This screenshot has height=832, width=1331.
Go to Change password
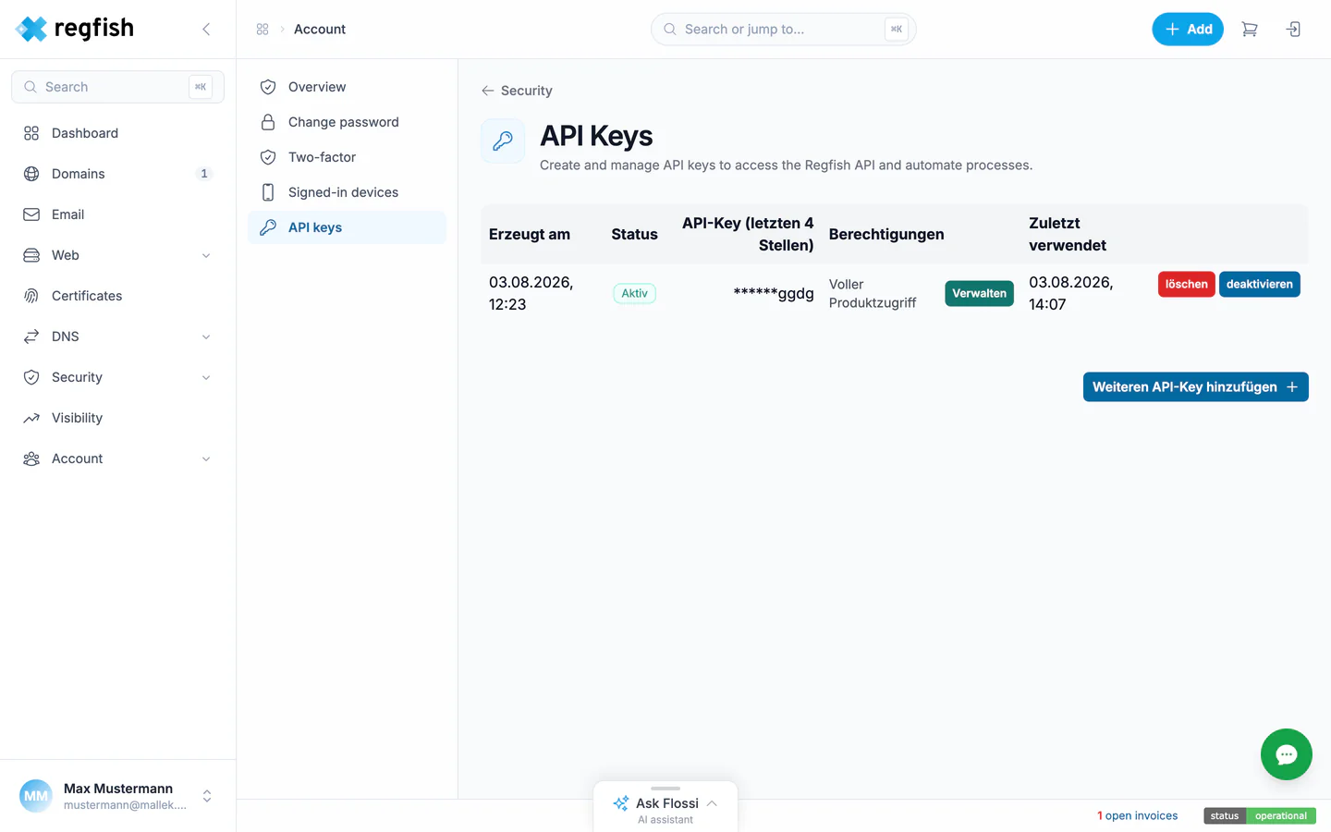click(x=347, y=122)
